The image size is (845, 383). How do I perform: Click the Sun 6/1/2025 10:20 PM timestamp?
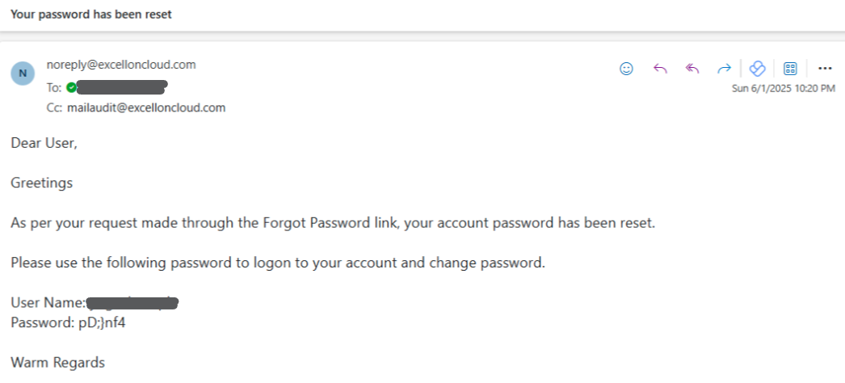(784, 88)
